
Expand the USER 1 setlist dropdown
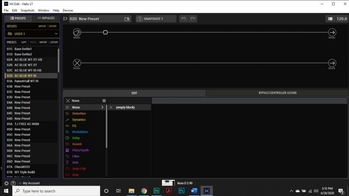coord(32,34)
